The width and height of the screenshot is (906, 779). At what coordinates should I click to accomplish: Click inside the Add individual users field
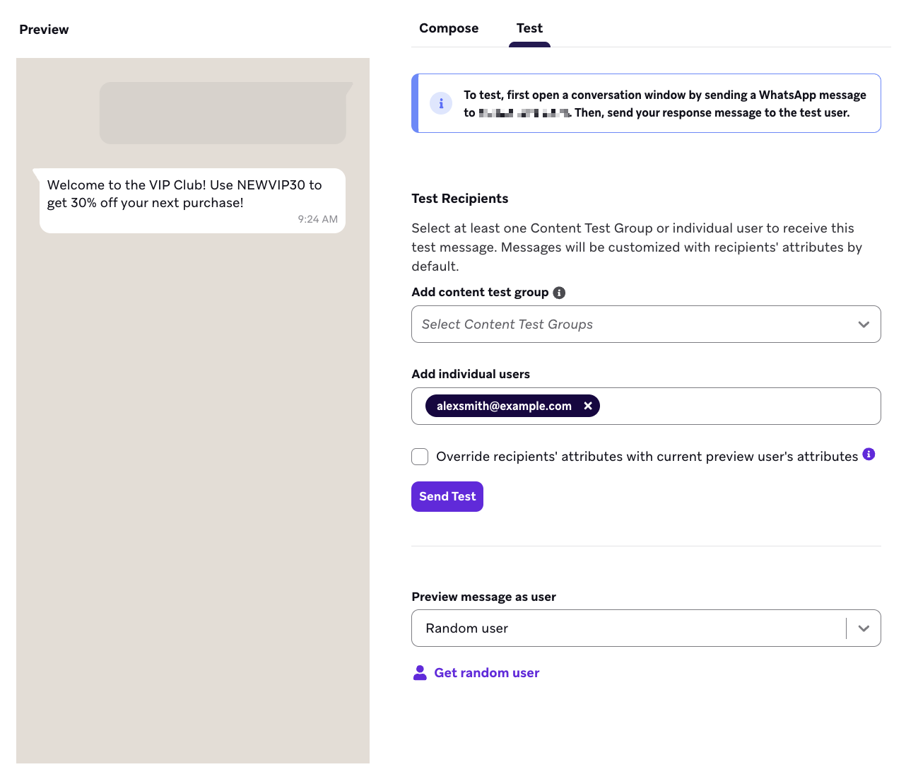pyautogui.click(x=735, y=406)
